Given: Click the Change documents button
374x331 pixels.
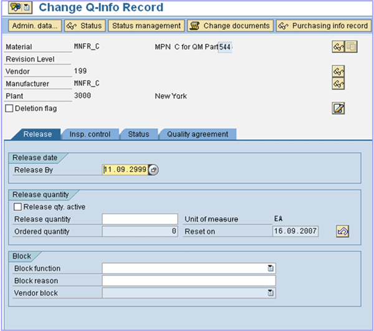Looking at the screenshot, I should 230,26.
